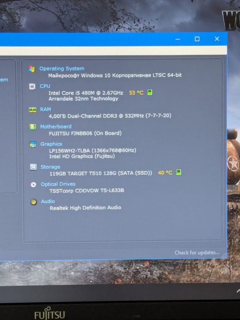Select Intel HD Graphics (Fujitsu) text
This screenshot has width=240, height=320.
tap(82, 156)
